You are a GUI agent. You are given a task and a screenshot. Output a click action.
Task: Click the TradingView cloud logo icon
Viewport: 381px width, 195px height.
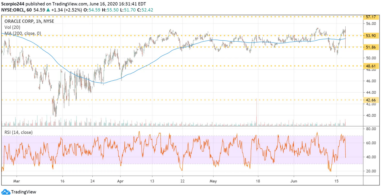coord(5,192)
